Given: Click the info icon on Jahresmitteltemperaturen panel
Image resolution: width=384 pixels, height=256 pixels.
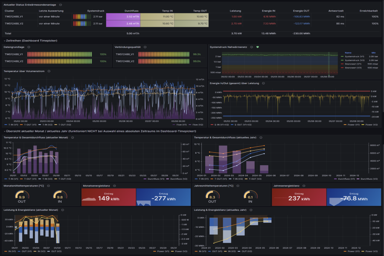Looking at the screenshot, I should 238,186.
